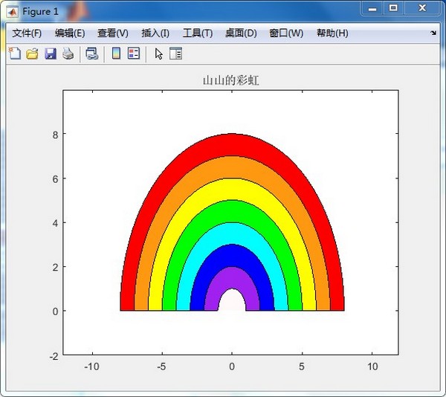Click the blue rainbow band
The height and width of the screenshot is (397, 446).
pos(232,256)
